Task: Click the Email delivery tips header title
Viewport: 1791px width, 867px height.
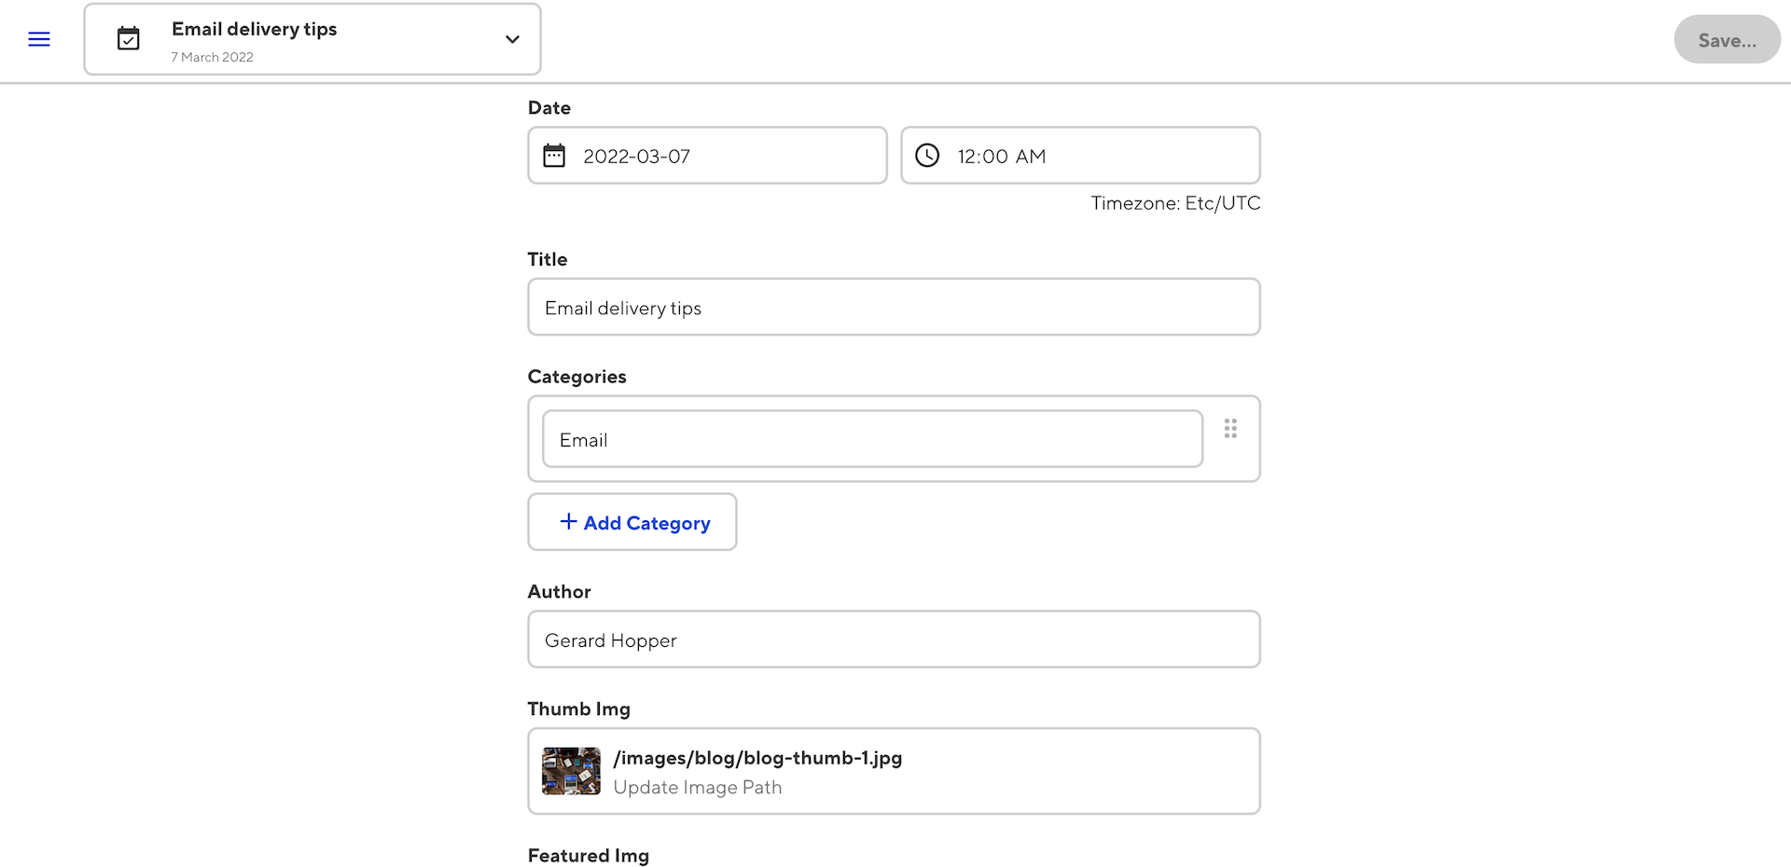Action: pos(254,29)
